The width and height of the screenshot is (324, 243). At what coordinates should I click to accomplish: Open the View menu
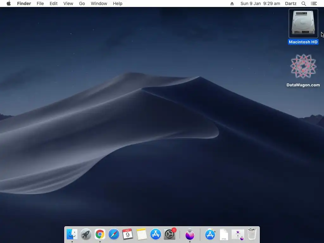(x=68, y=3)
